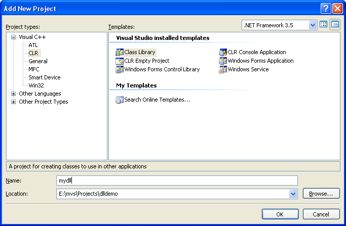Select the Visual C++ tree label
The height and width of the screenshot is (226, 346).
click(x=32, y=37)
